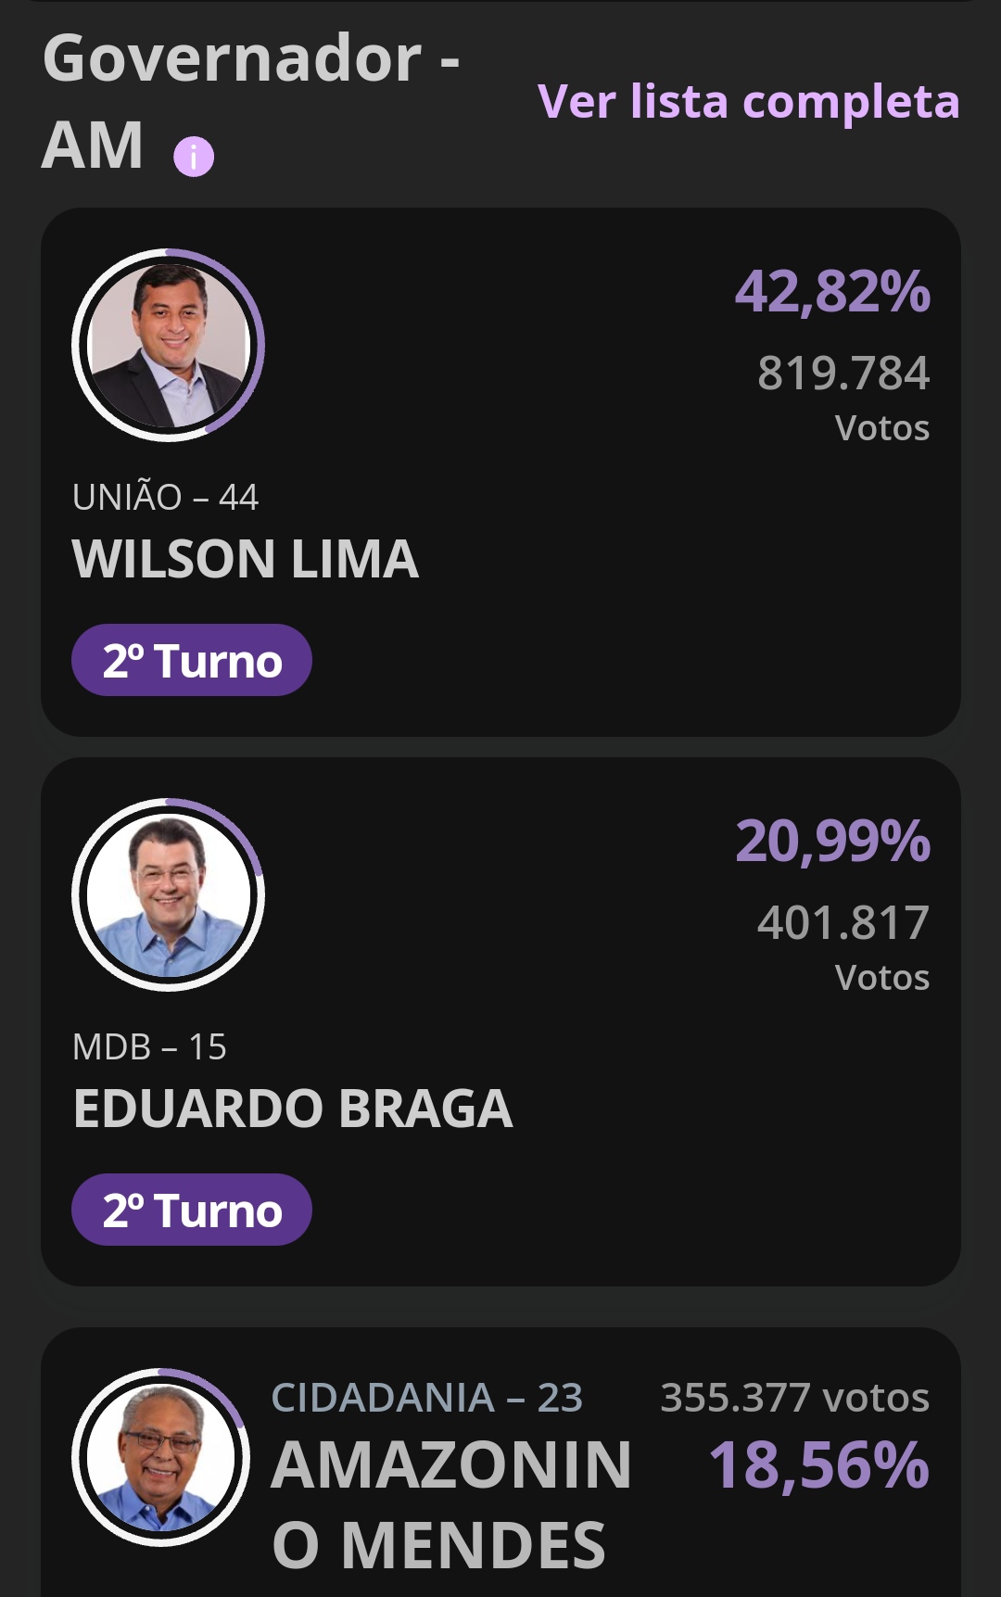Open the Ver lista completa link

tap(748, 101)
